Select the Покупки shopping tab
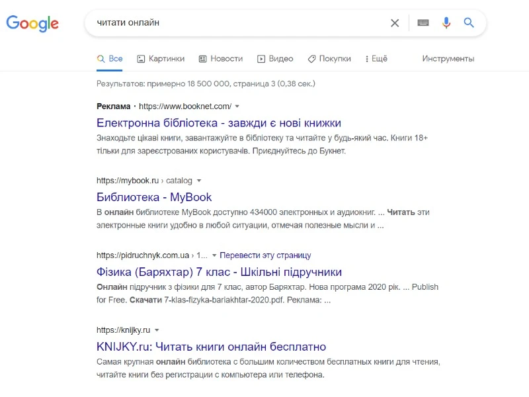This screenshot has width=529, height=397. [329, 59]
